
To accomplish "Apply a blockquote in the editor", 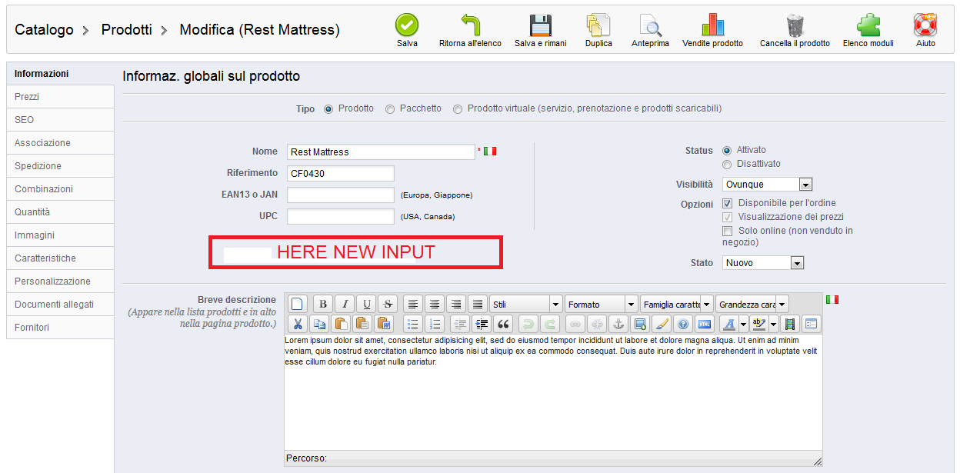I will point(502,324).
